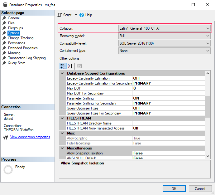215x195 pixels.
Task: Collapse the FILESTREAM section
Action: point(62,118)
